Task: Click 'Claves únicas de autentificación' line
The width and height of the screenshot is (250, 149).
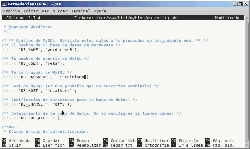Action: (46, 132)
